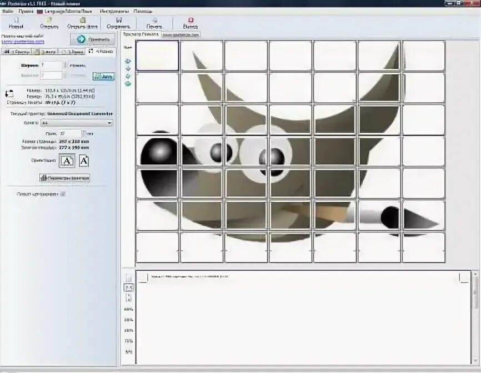
Task: Switch to the first Texts tab
Action: click(16, 52)
